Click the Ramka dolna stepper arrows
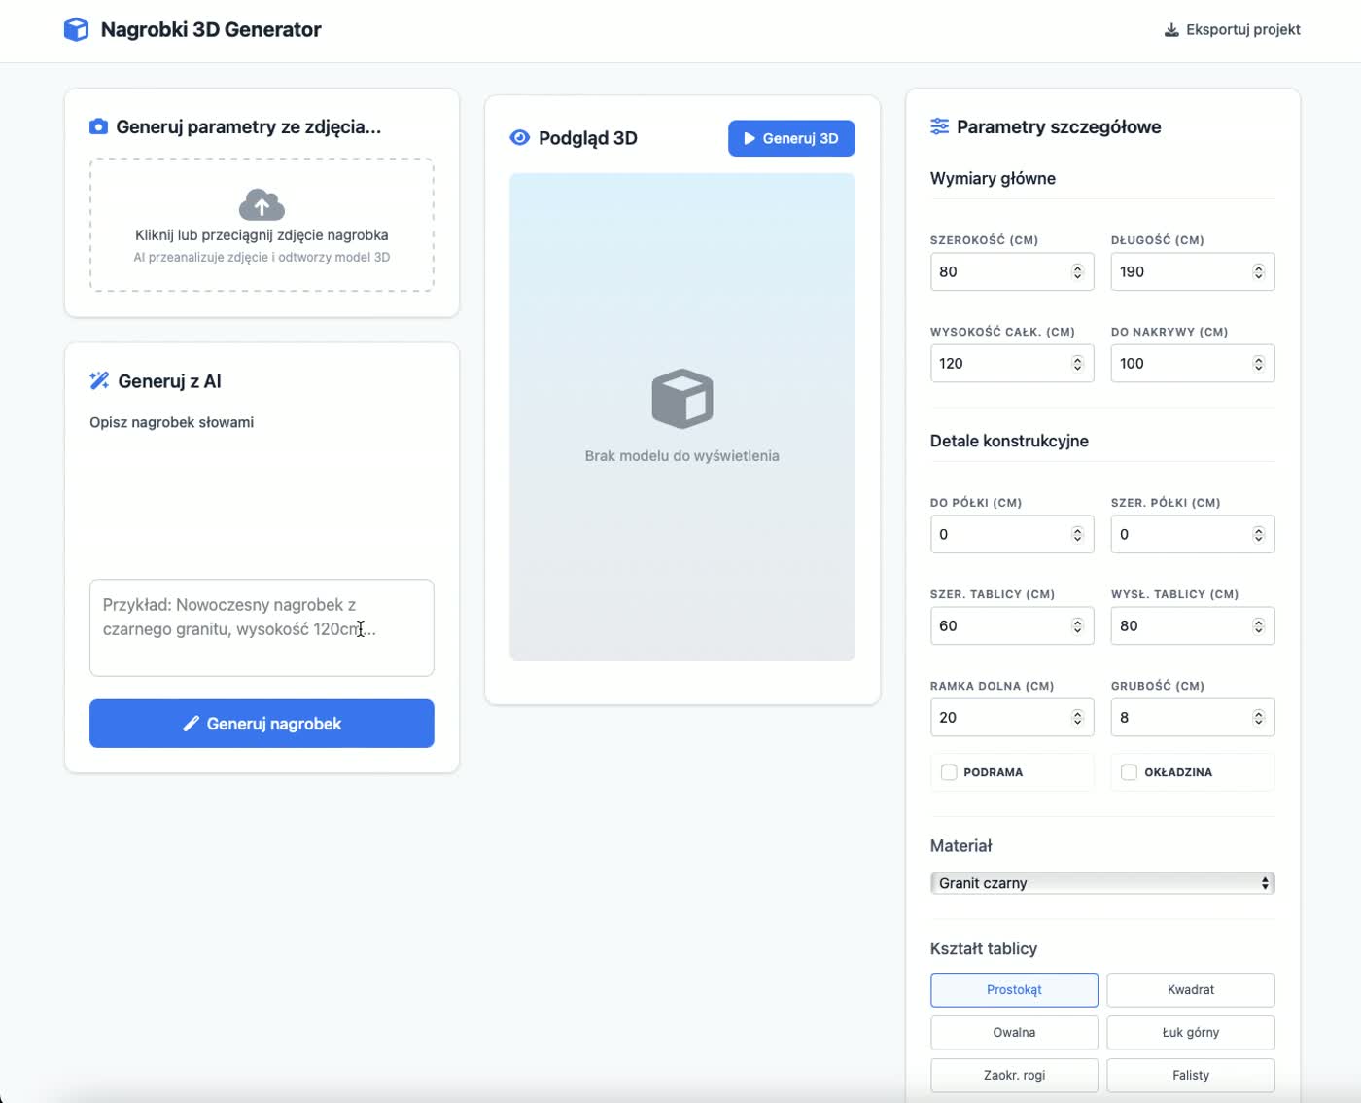Viewport: 1361px width, 1103px height. pyautogui.click(x=1077, y=718)
